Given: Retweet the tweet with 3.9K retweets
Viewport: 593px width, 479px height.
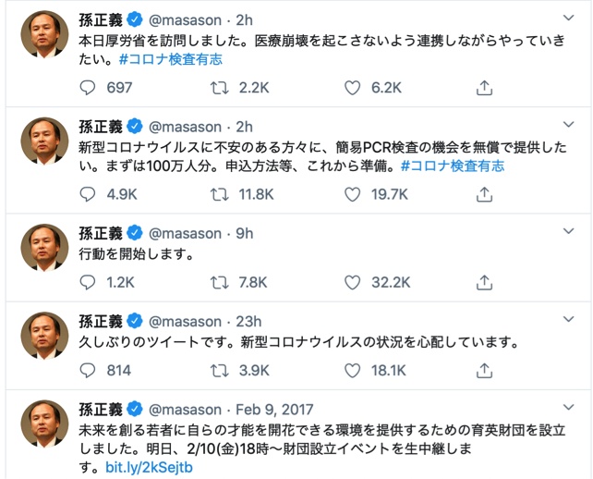Looking at the screenshot, I should pos(221,371).
